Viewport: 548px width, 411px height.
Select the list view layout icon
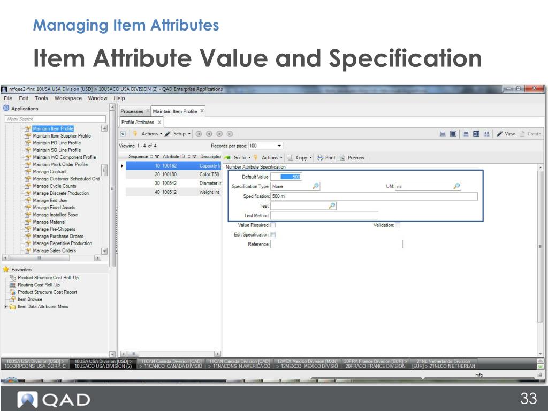click(x=466, y=134)
